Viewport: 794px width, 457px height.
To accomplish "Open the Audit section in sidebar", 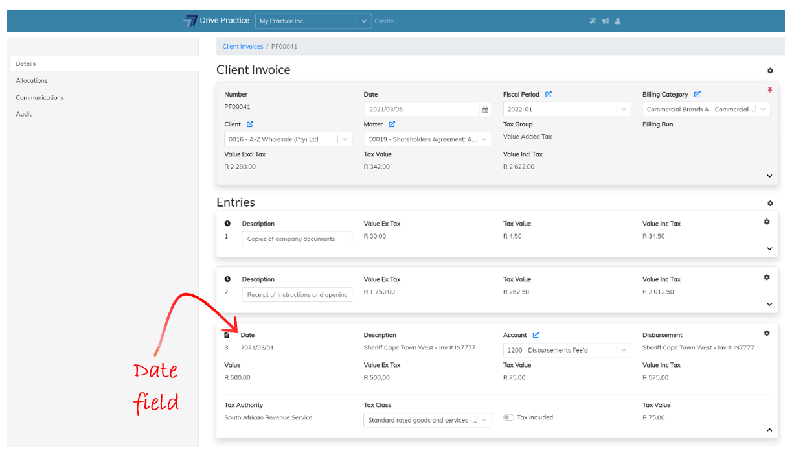I will [24, 114].
